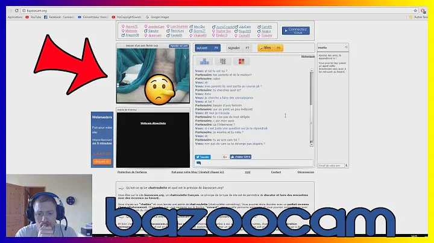
Task: Click the browser extension icon at top right
Action: 423,11
